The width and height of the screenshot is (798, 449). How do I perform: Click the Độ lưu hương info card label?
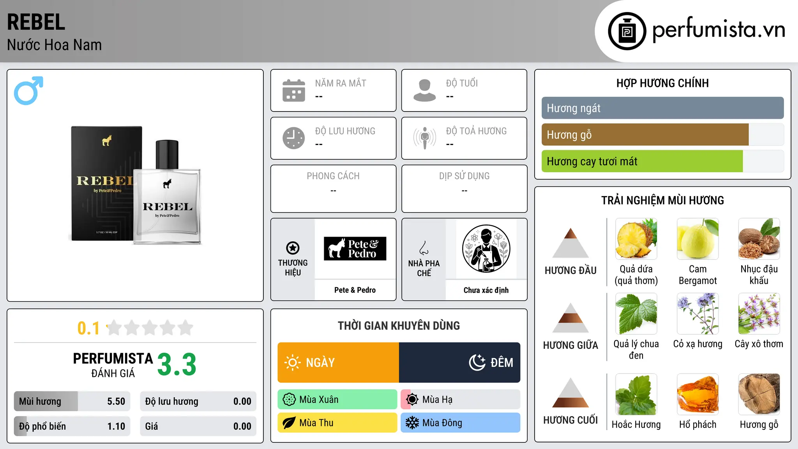click(345, 131)
